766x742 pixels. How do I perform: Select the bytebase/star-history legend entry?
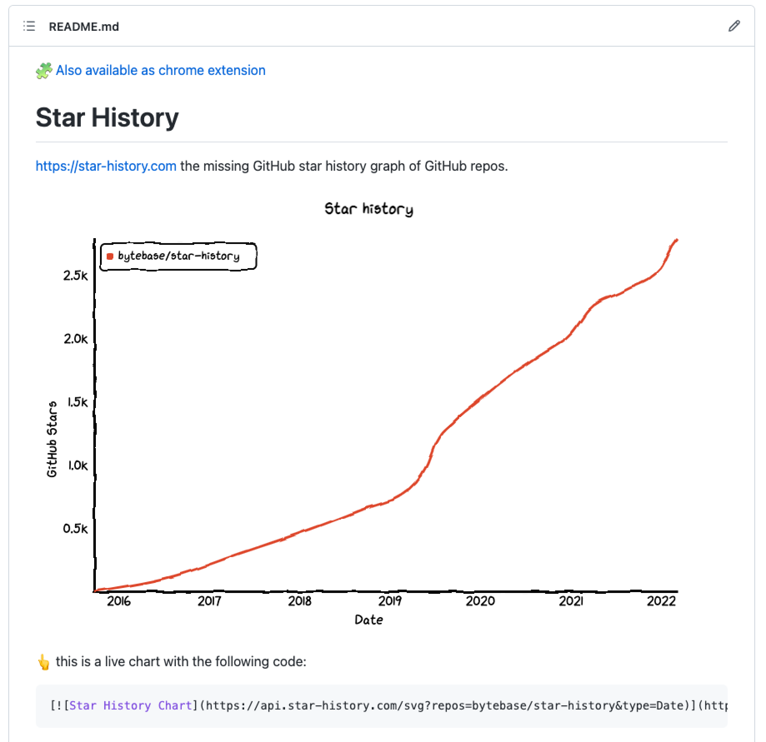[x=178, y=256]
